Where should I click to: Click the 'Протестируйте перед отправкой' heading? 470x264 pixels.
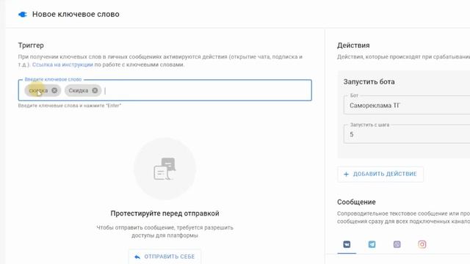click(164, 213)
